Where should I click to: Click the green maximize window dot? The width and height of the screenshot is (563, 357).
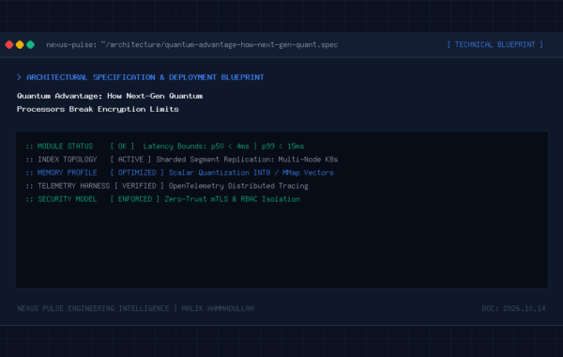click(31, 44)
